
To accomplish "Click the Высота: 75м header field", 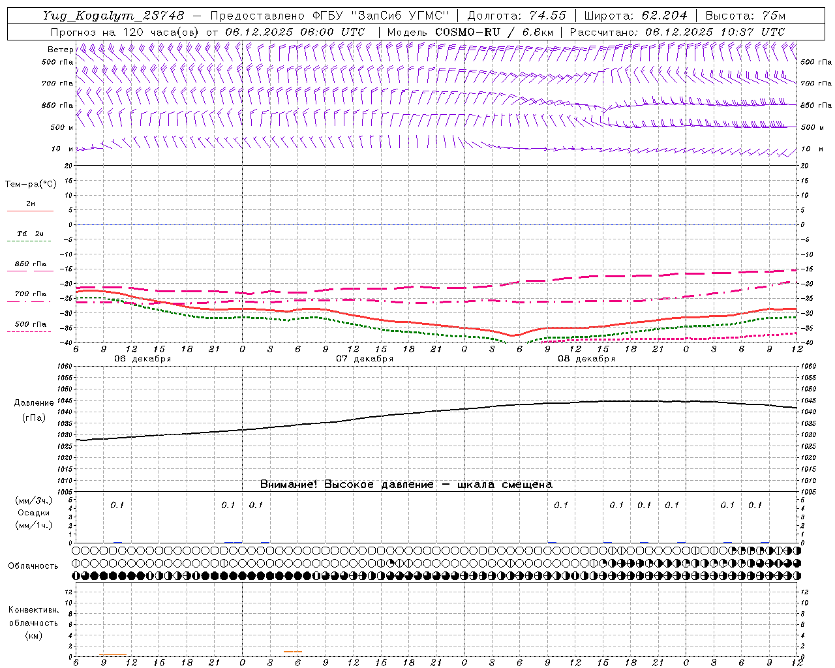I will point(745,16).
